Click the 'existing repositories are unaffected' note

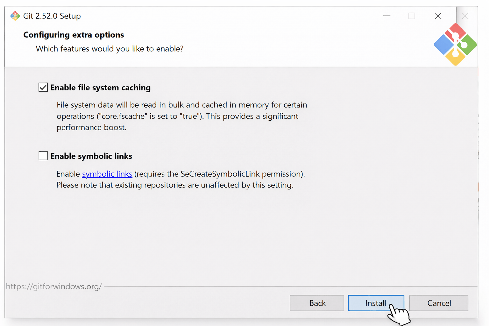175,185
